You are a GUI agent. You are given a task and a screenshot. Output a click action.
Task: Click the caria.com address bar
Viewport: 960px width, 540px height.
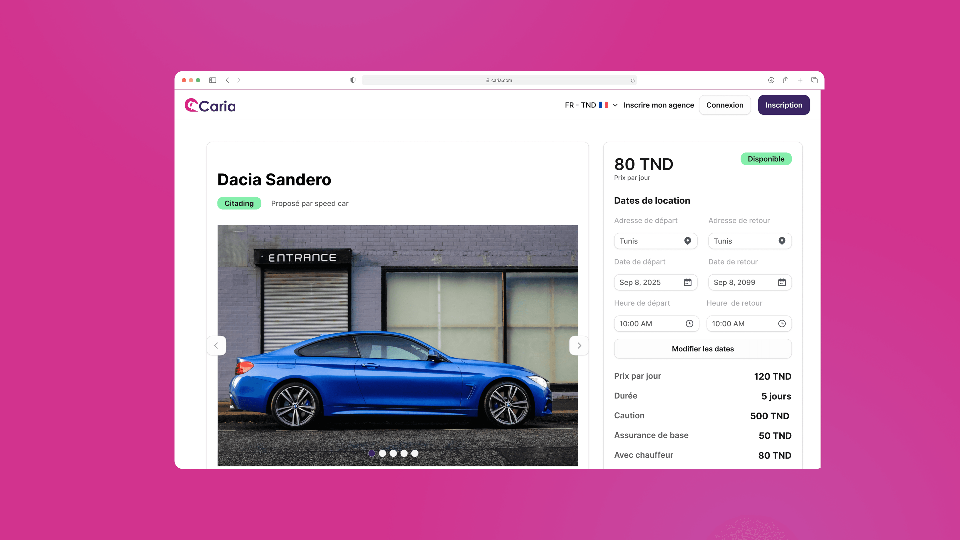(x=499, y=80)
